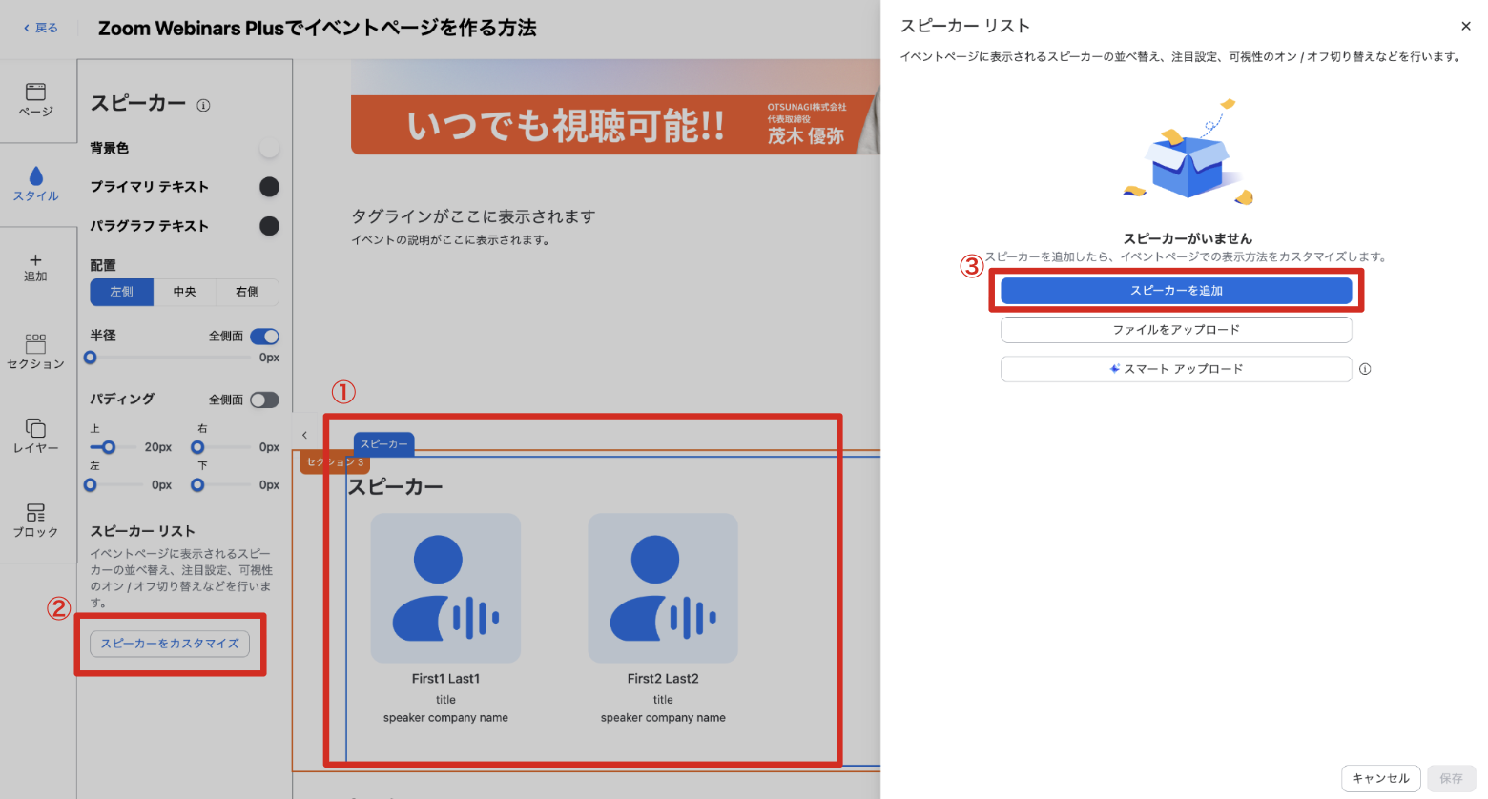Close the スピーカー リスト panel
The width and height of the screenshot is (1488, 799).
(1466, 27)
